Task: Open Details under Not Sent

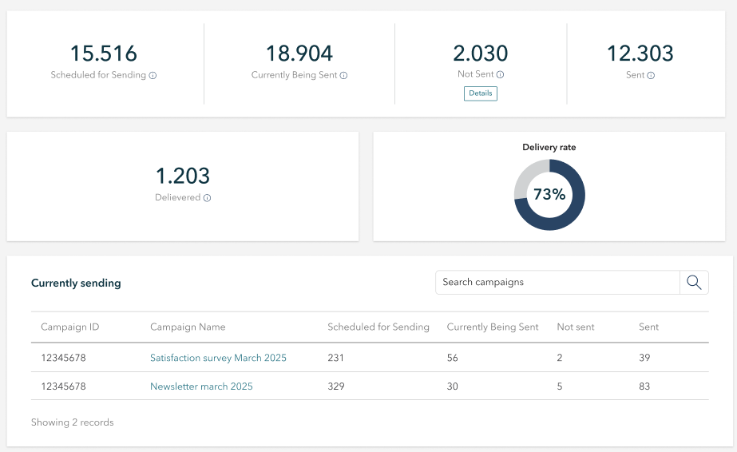Action: [481, 93]
